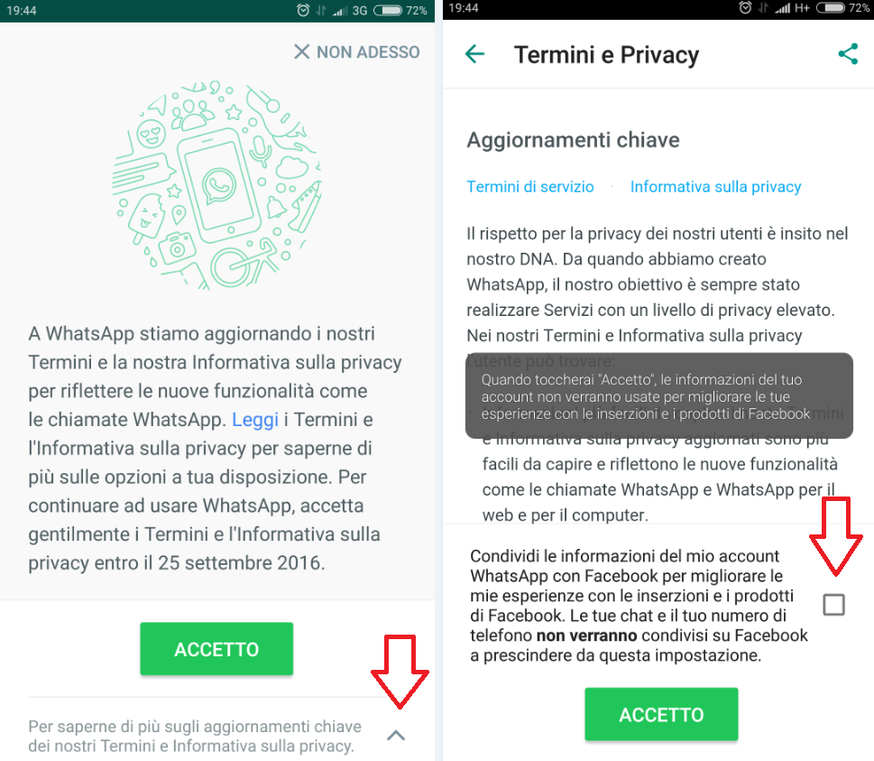This screenshot has width=874, height=761.
Task: Tap the NON ADESSO text label
Action: 368,51
